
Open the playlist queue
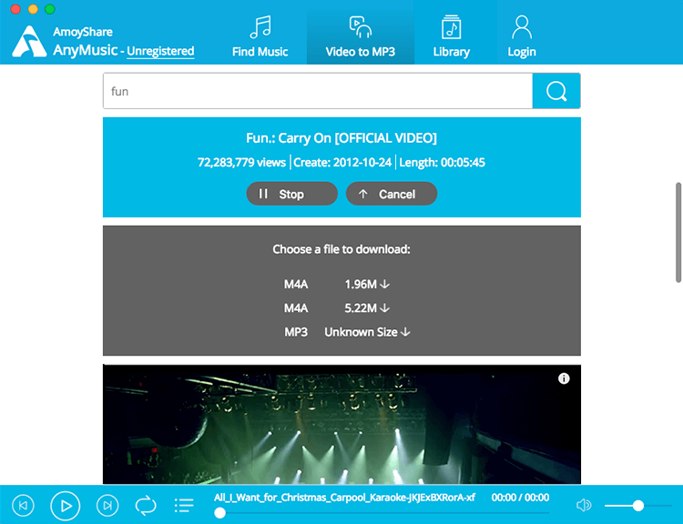[184, 505]
